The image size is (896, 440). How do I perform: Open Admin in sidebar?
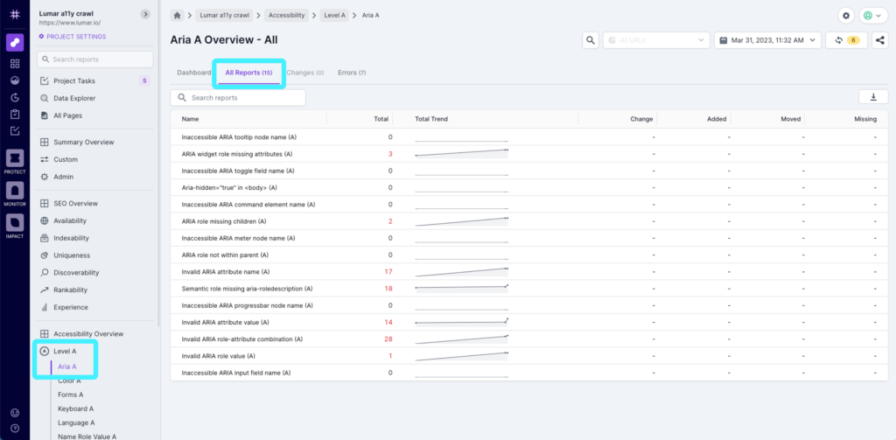click(63, 177)
